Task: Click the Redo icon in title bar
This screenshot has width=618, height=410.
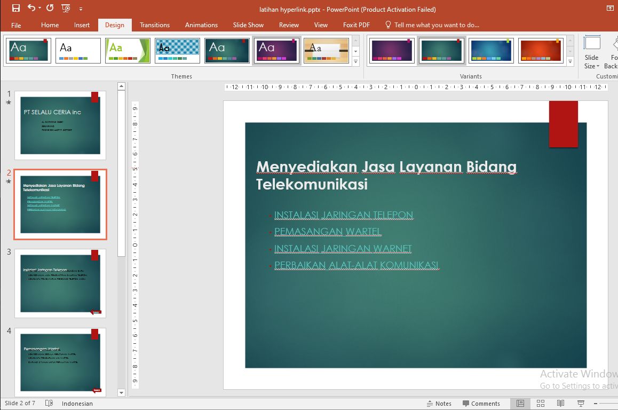Action: click(50, 8)
